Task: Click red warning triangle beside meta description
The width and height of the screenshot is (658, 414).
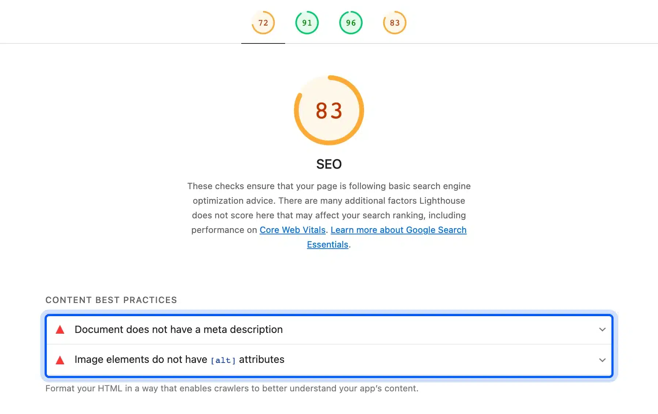Action: 60,330
